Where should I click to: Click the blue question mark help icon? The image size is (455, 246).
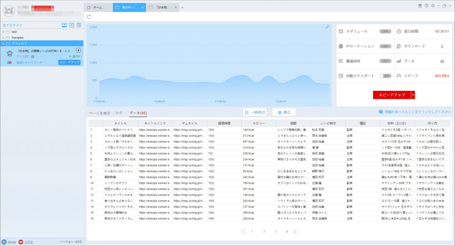[x=380, y=112]
